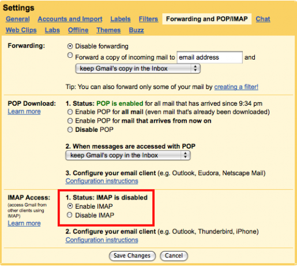Screen dimensions: 297x266
Task: Click the forwarding email address field
Action: coord(209,57)
